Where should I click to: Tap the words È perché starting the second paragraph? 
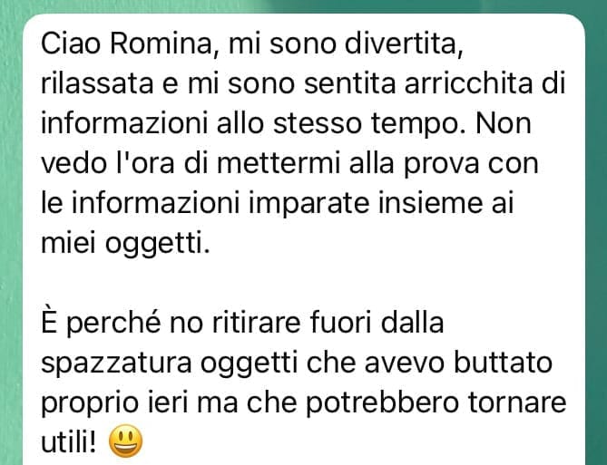[101, 324]
